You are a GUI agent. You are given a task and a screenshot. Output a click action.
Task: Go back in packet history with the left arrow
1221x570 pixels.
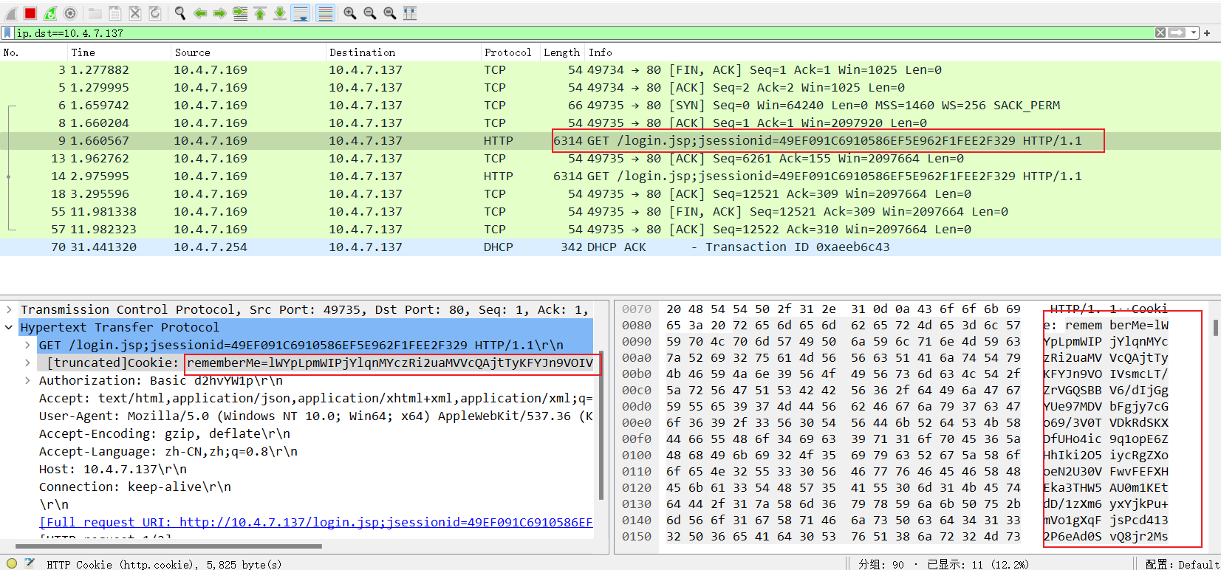[x=200, y=13]
